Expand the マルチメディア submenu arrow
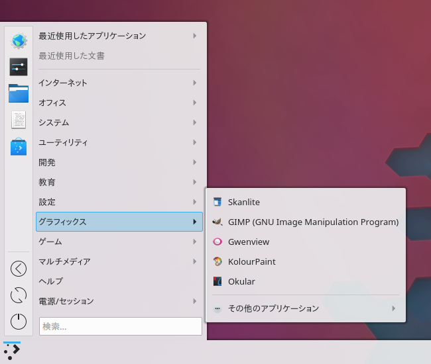The height and width of the screenshot is (364, 431). click(194, 261)
